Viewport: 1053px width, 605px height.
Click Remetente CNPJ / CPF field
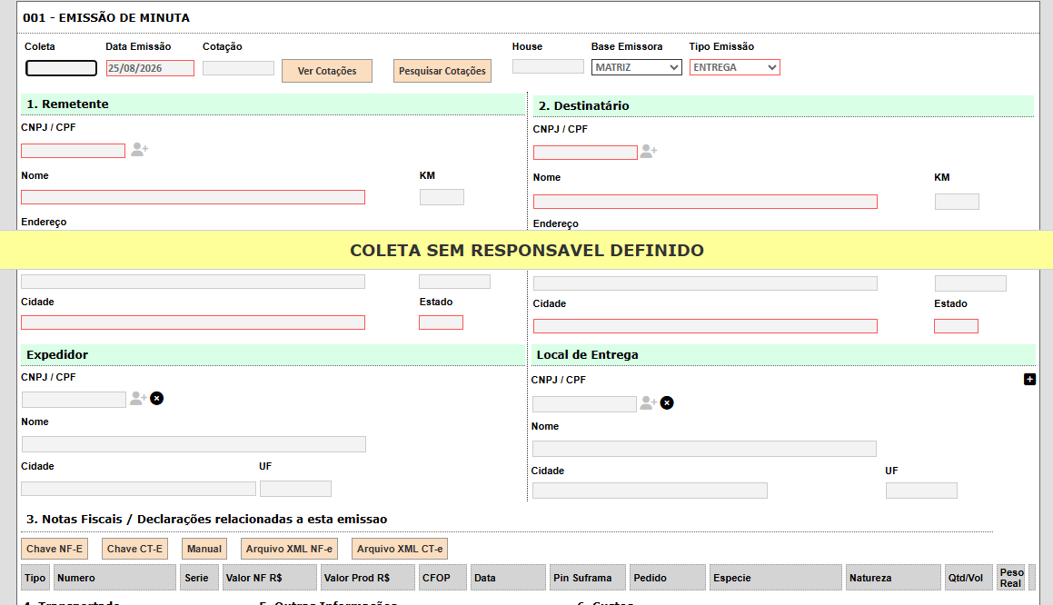74,151
